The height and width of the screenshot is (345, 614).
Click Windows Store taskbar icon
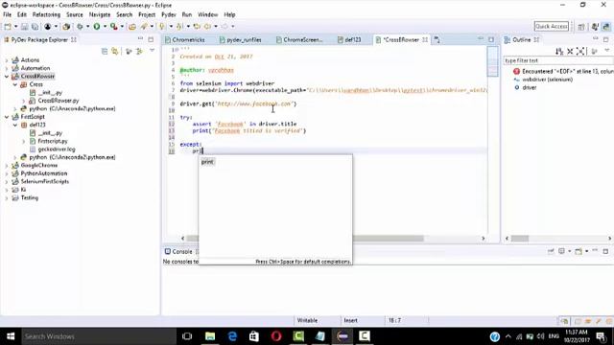pos(254,336)
